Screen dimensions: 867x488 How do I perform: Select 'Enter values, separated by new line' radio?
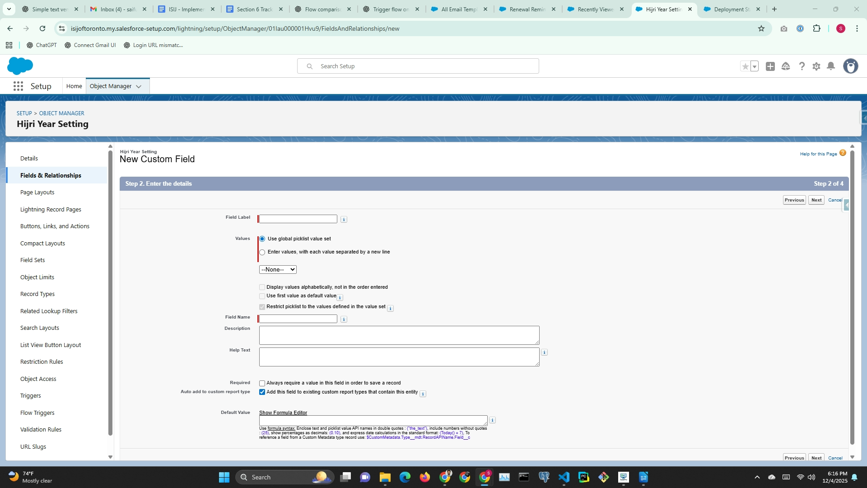coord(262,252)
